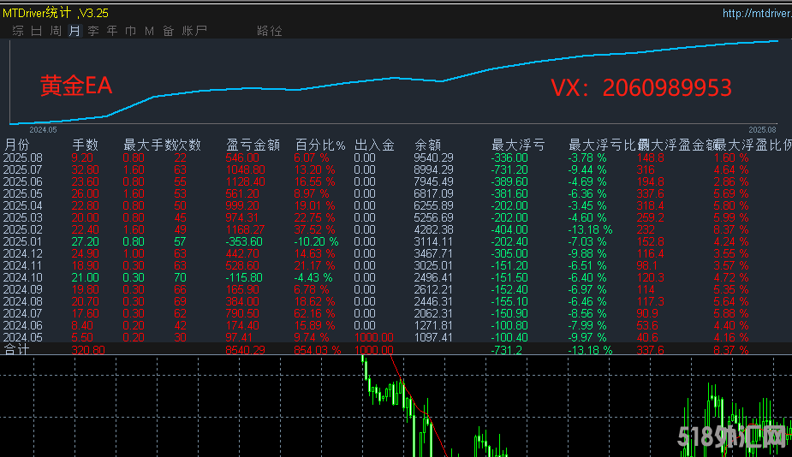Click deposit value 1000.00 in 2024.05 row
The image size is (792, 457).
coord(374,337)
